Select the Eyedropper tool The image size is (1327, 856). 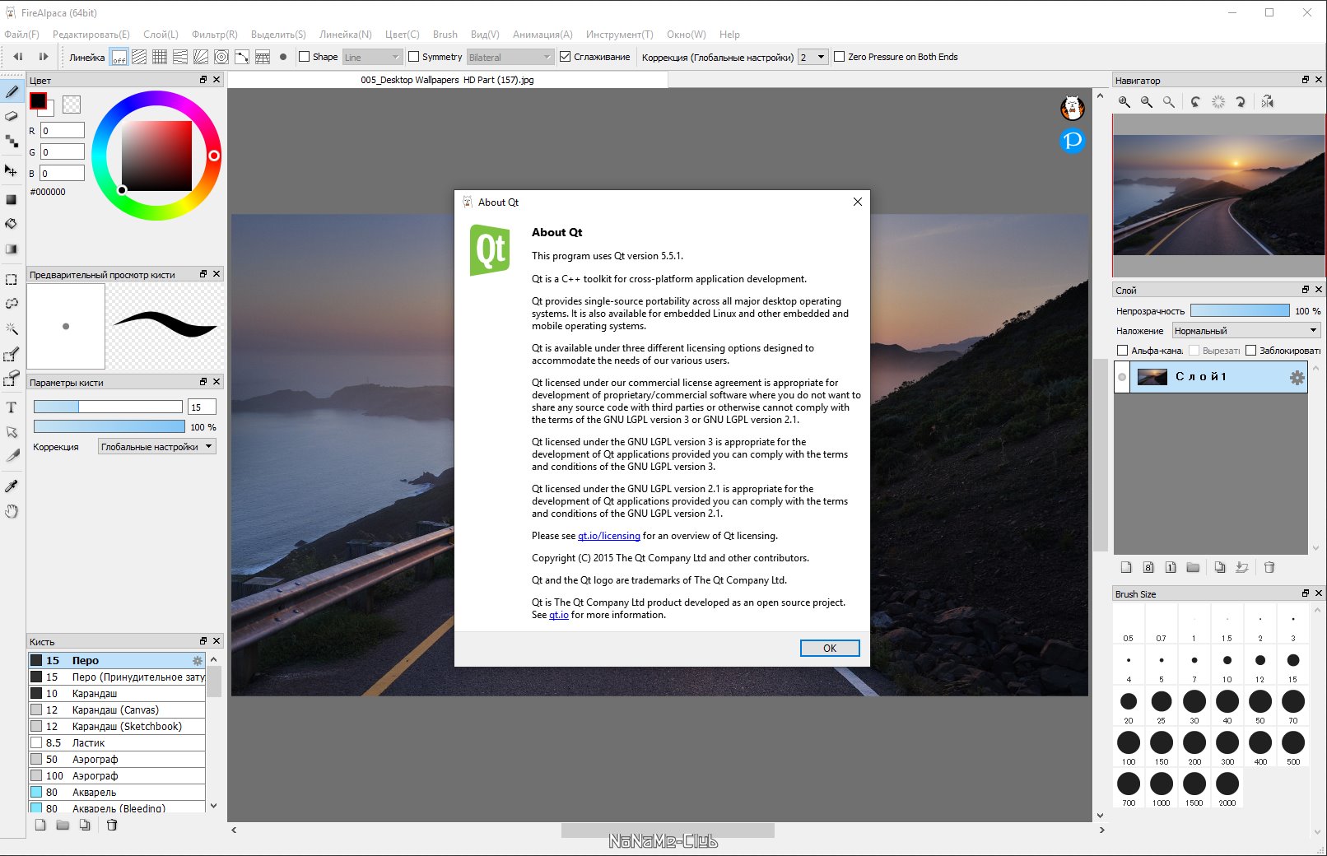(x=12, y=486)
